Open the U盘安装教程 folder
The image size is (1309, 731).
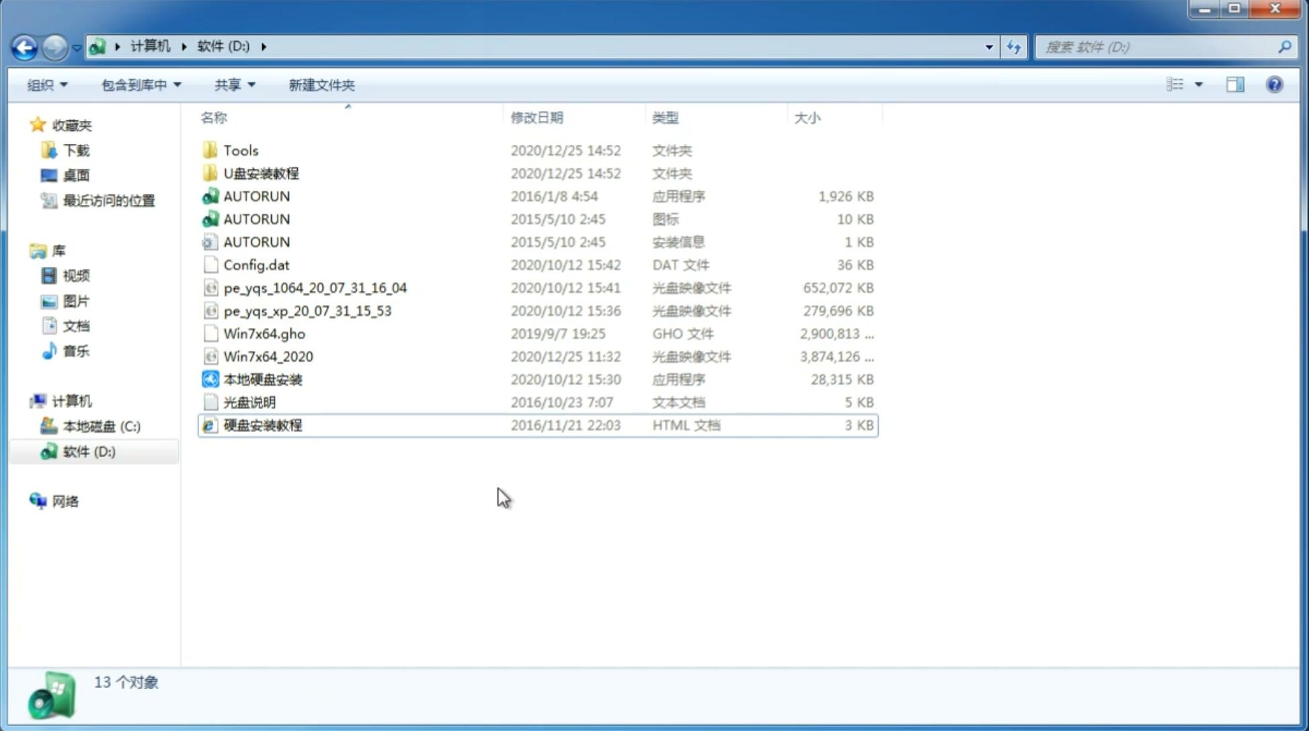click(x=261, y=173)
